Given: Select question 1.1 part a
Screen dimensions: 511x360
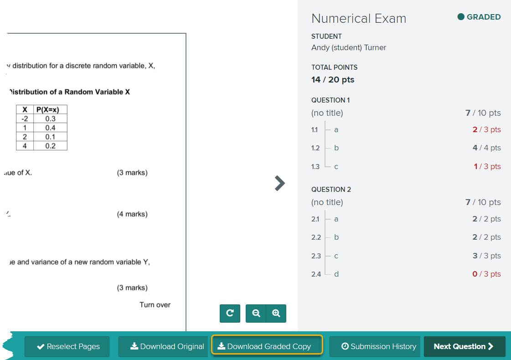Looking at the screenshot, I should point(336,130).
